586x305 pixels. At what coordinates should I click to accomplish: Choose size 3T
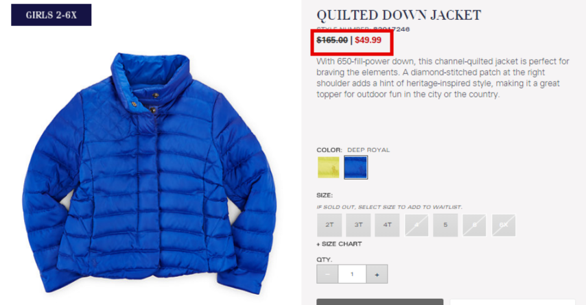358,225
